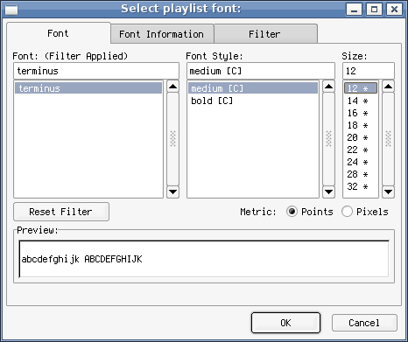This screenshot has height=342, width=408.
Task: Click the font list scrollbar handle
Action: [172, 139]
